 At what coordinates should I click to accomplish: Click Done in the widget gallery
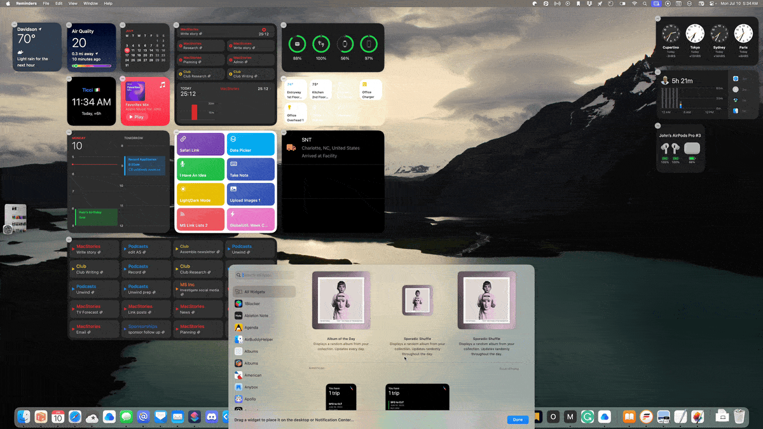tap(518, 419)
